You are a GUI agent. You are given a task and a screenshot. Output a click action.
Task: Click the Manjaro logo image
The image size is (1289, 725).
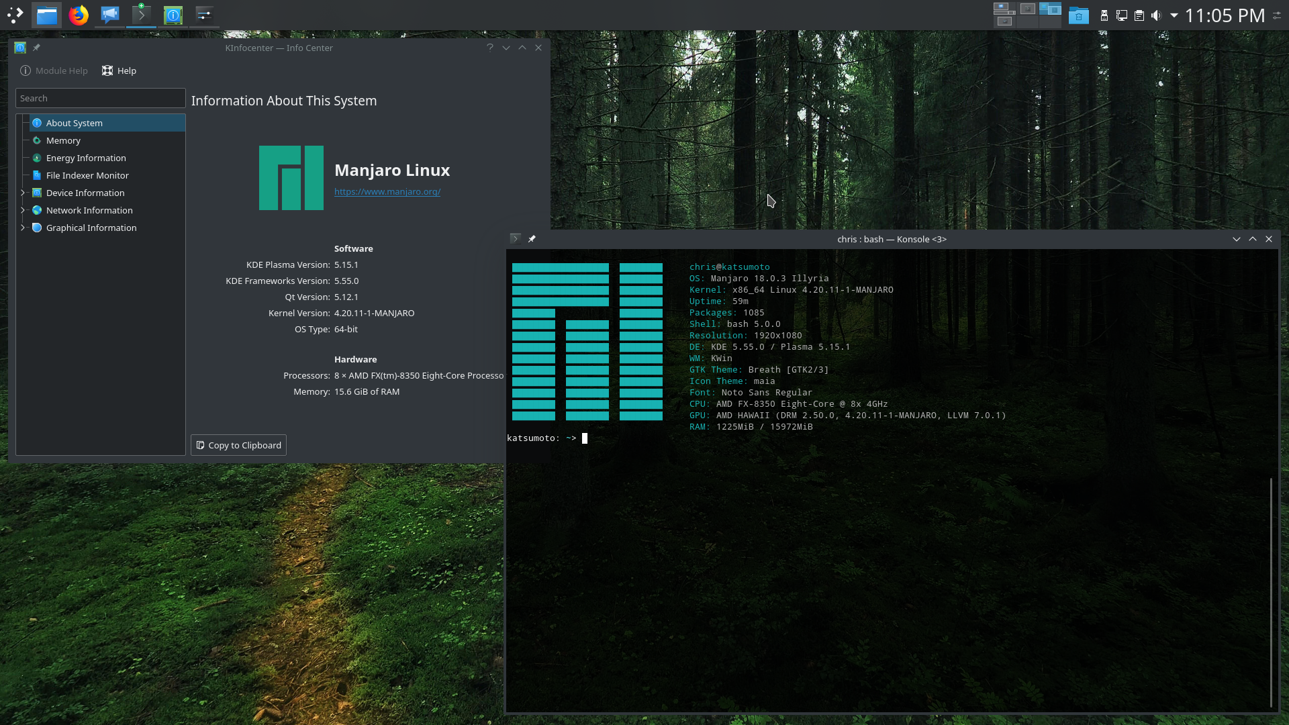[291, 178]
